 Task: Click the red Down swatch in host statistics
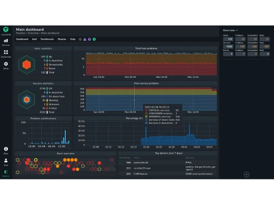point(47,68)
